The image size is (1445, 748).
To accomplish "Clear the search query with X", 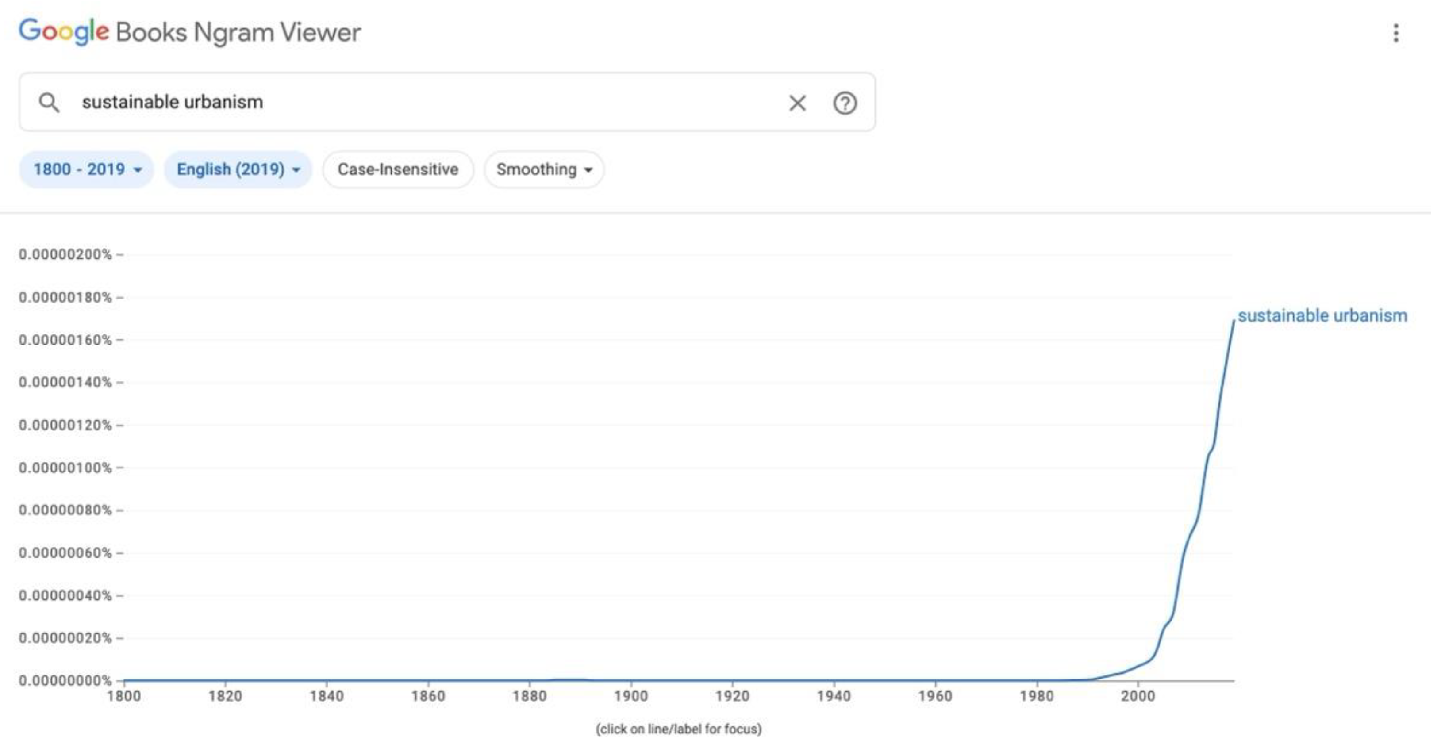I will [797, 103].
